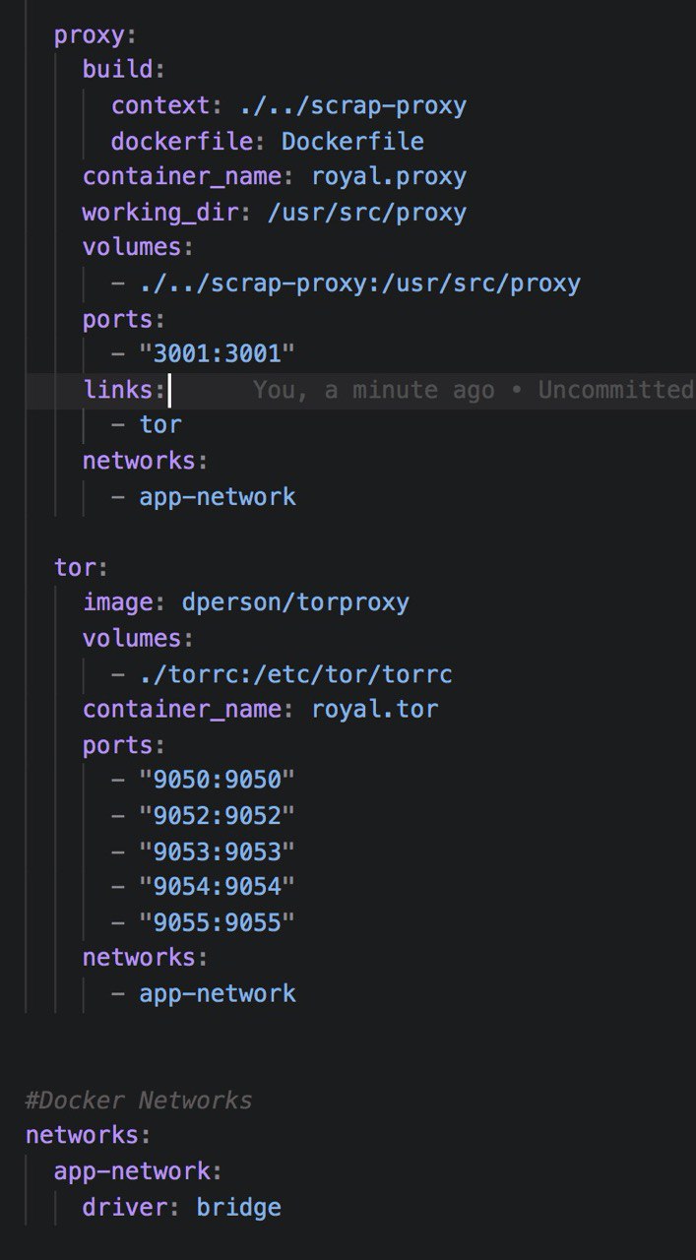Viewport: 696px width, 1260px height.
Task: Click volume mapping "./torrc:/etc/tor/torrc"
Action: [x=296, y=674]
